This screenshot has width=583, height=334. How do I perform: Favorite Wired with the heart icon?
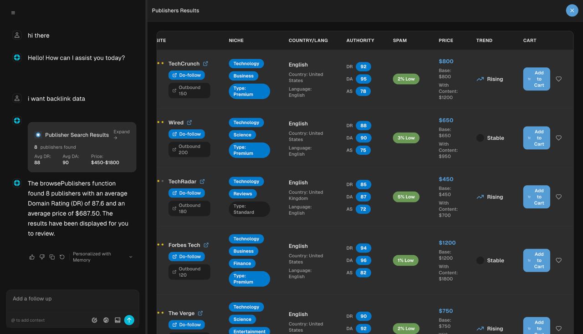[x=558, y=138]
